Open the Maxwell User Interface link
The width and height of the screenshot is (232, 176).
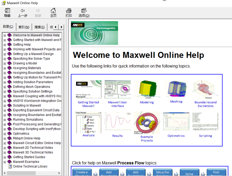coord(118,104)
